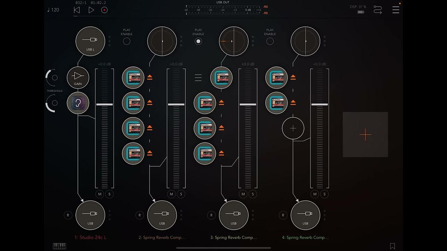Open the keyboard icon at bottom left
This screenshot has height=251, width=447.
tap(59, 246)
